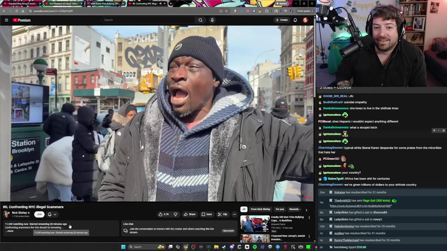
Task: Click the Finish update button
Action: [x=305, y=11]
